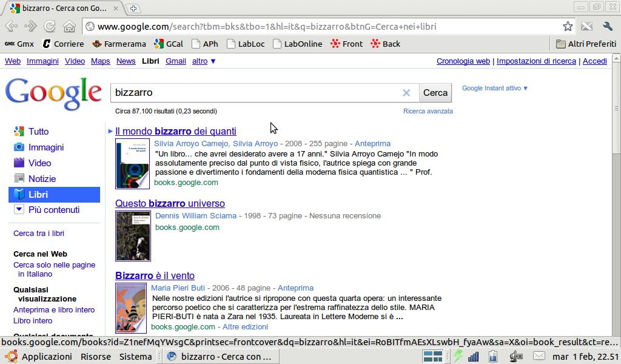Bookmark this page with the star icon

pos(568,27)
